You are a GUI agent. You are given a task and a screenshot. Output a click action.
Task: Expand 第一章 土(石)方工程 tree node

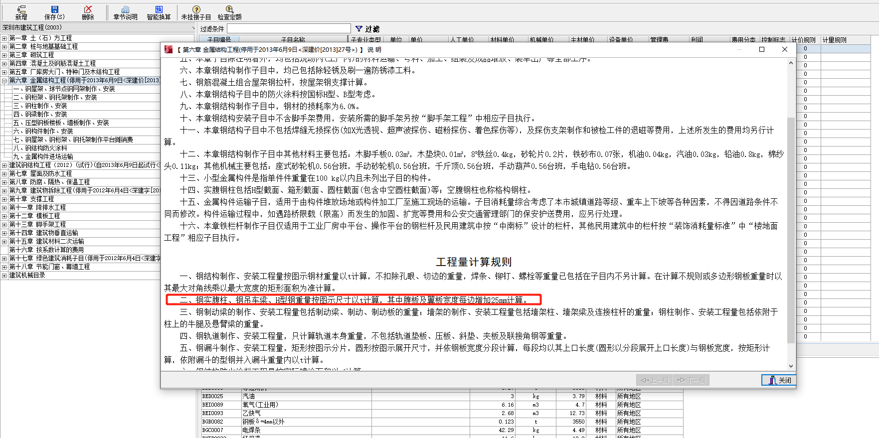pyautogui.click(x=4, y=38)
